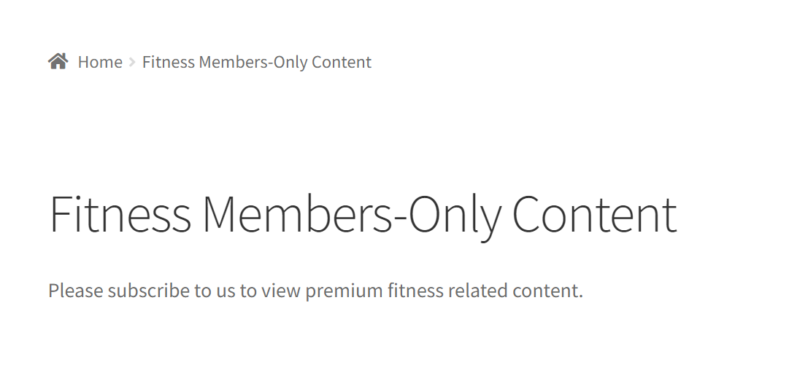Click "Content" in the breadcrumb trail
The height and width of the screenshot is (386, 789).
pos(341,62)
